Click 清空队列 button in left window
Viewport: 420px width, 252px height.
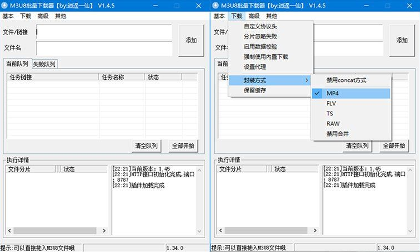(x=147, y=146)
